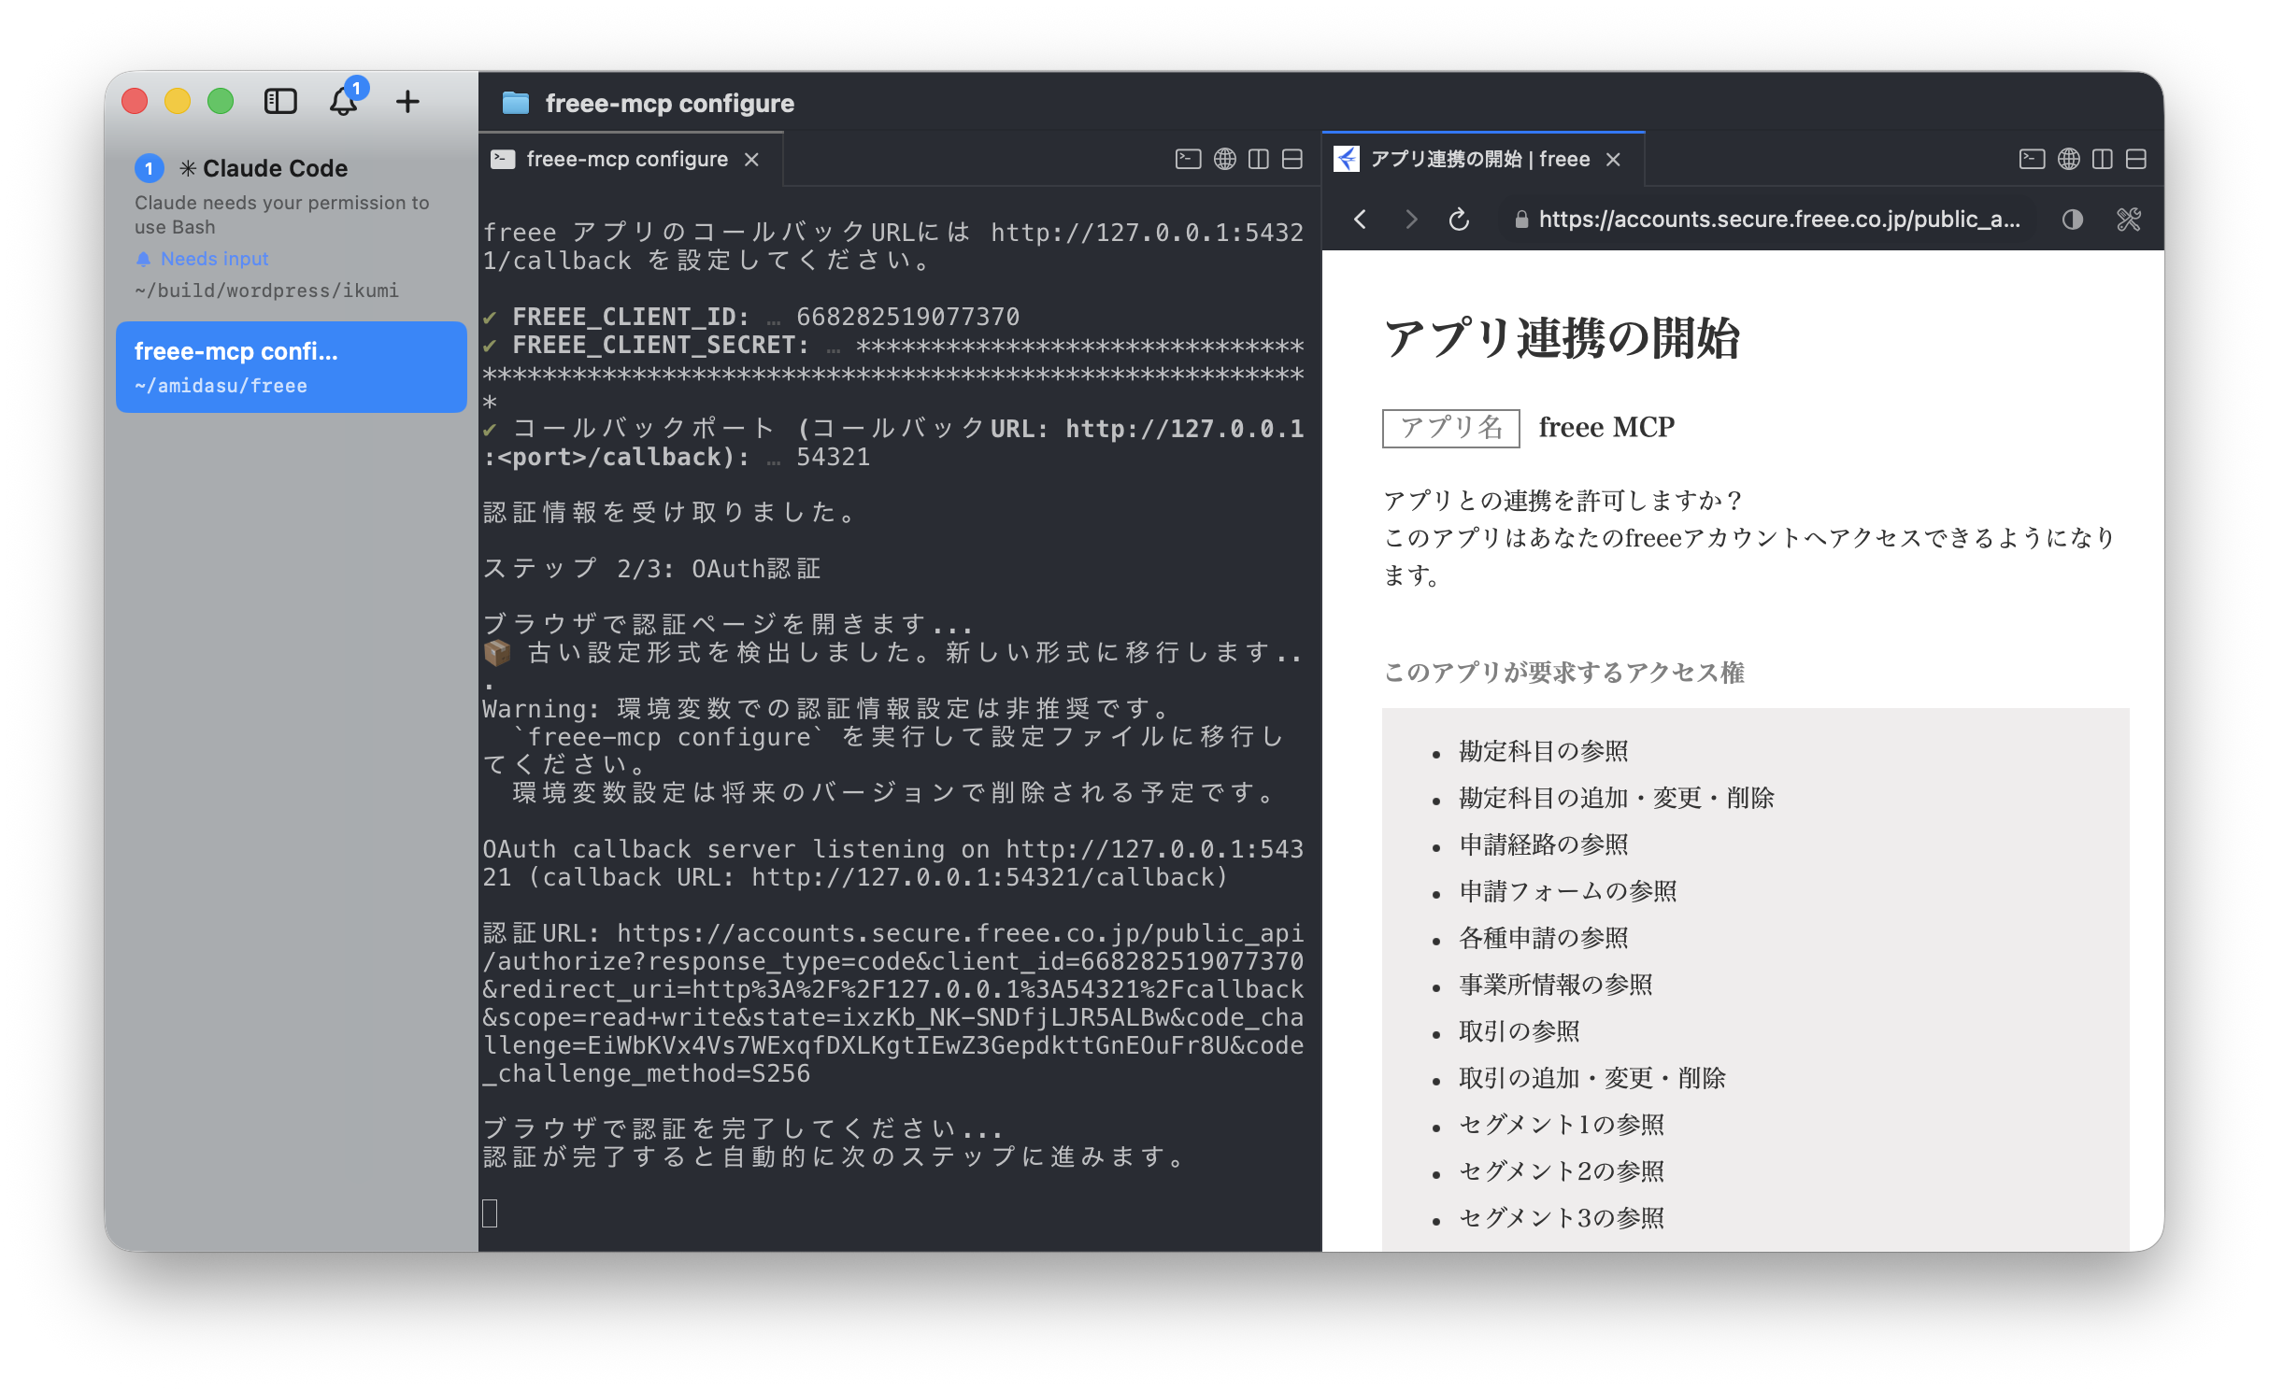Split the browser pane horizontally
The image size is (2269, 1390).
tap(2136, 159)
